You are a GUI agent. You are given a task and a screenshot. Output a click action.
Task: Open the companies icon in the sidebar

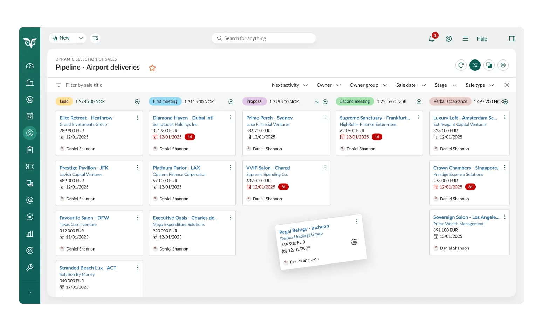pos(30,83)
